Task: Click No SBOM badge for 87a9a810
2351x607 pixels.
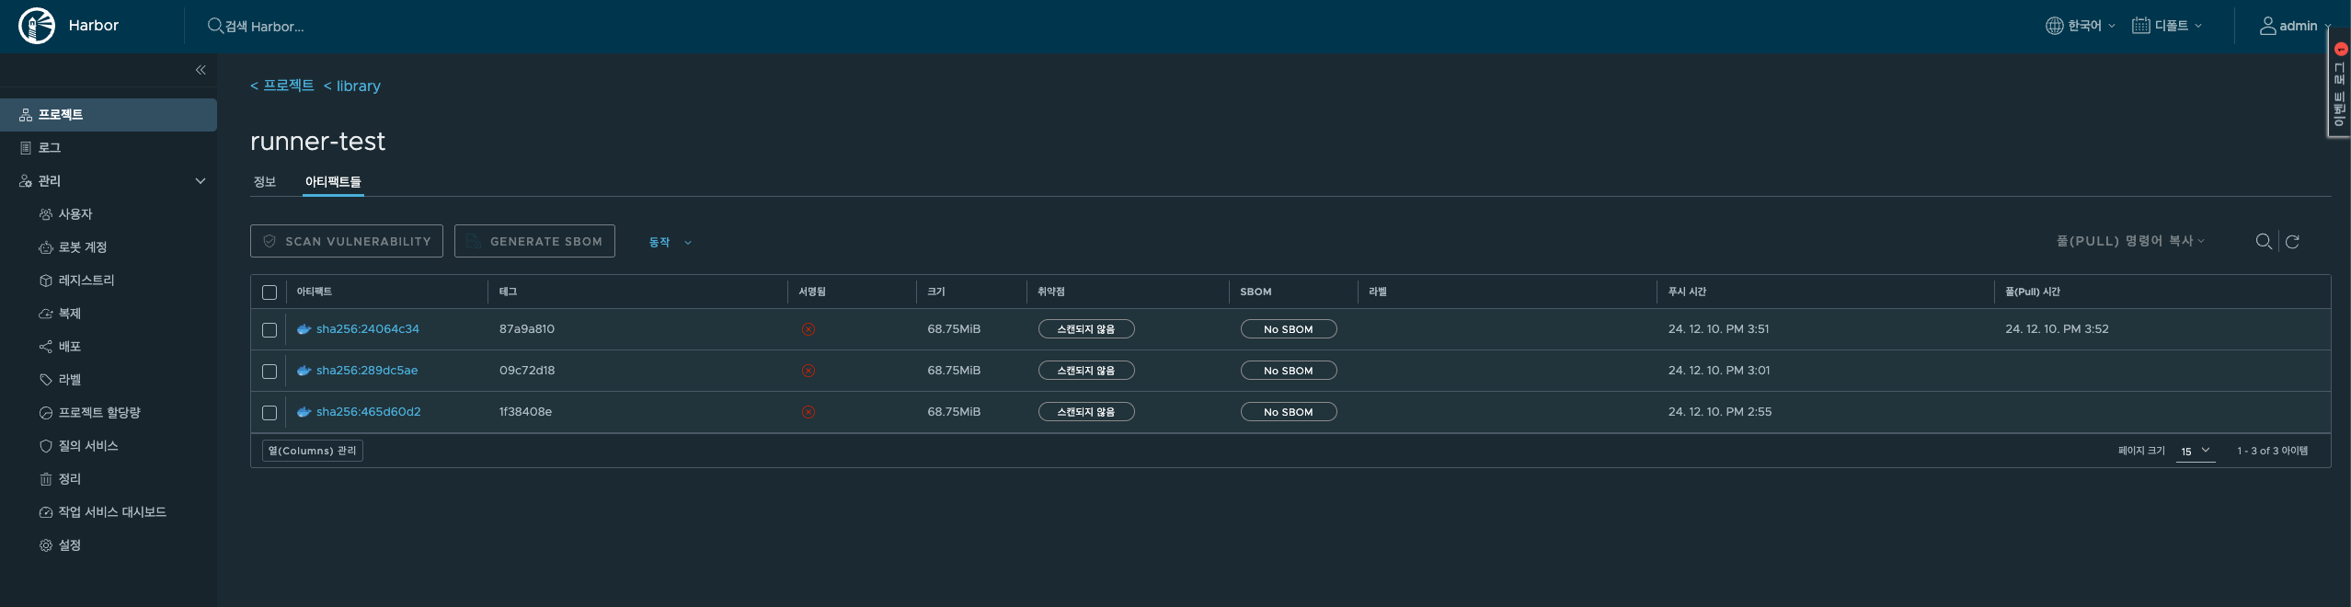Action: pos(1289,329)
